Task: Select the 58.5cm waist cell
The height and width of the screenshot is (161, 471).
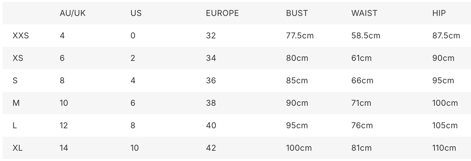Action: pyautogui.click(x=366, y=36)
